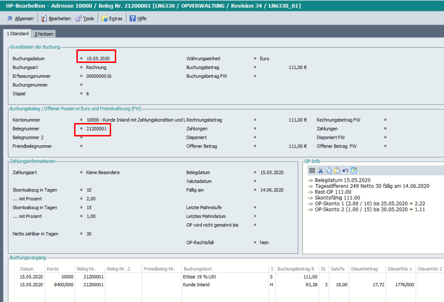444x302 pixels.
Task: Click the Buchungsart field showing Rechnung
Action: coord(96,68)
